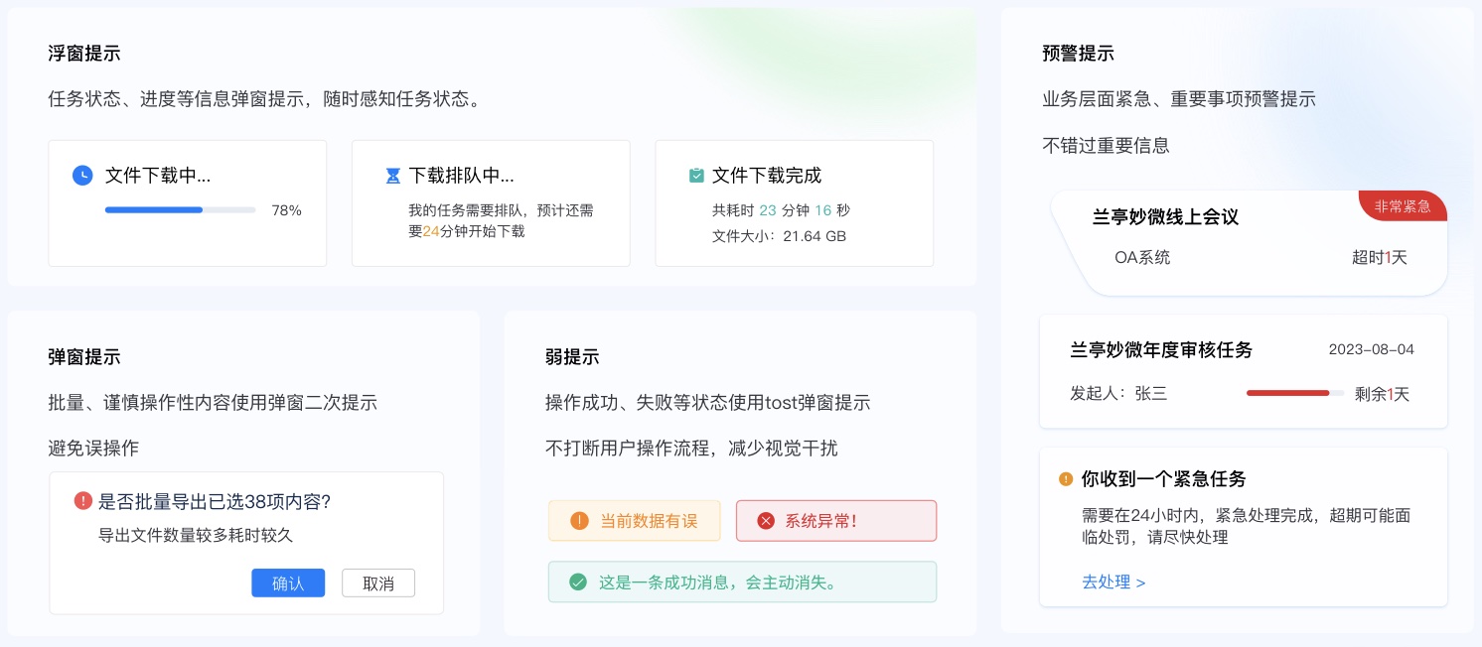Select the orange alert icon beside 你收到一个紧急任务
Image resolution: width=1482 pixels, height=647 pixels.
point(1066,479)
